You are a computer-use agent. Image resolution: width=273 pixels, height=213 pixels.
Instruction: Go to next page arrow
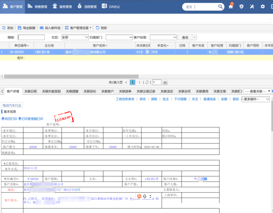point(139,82)
